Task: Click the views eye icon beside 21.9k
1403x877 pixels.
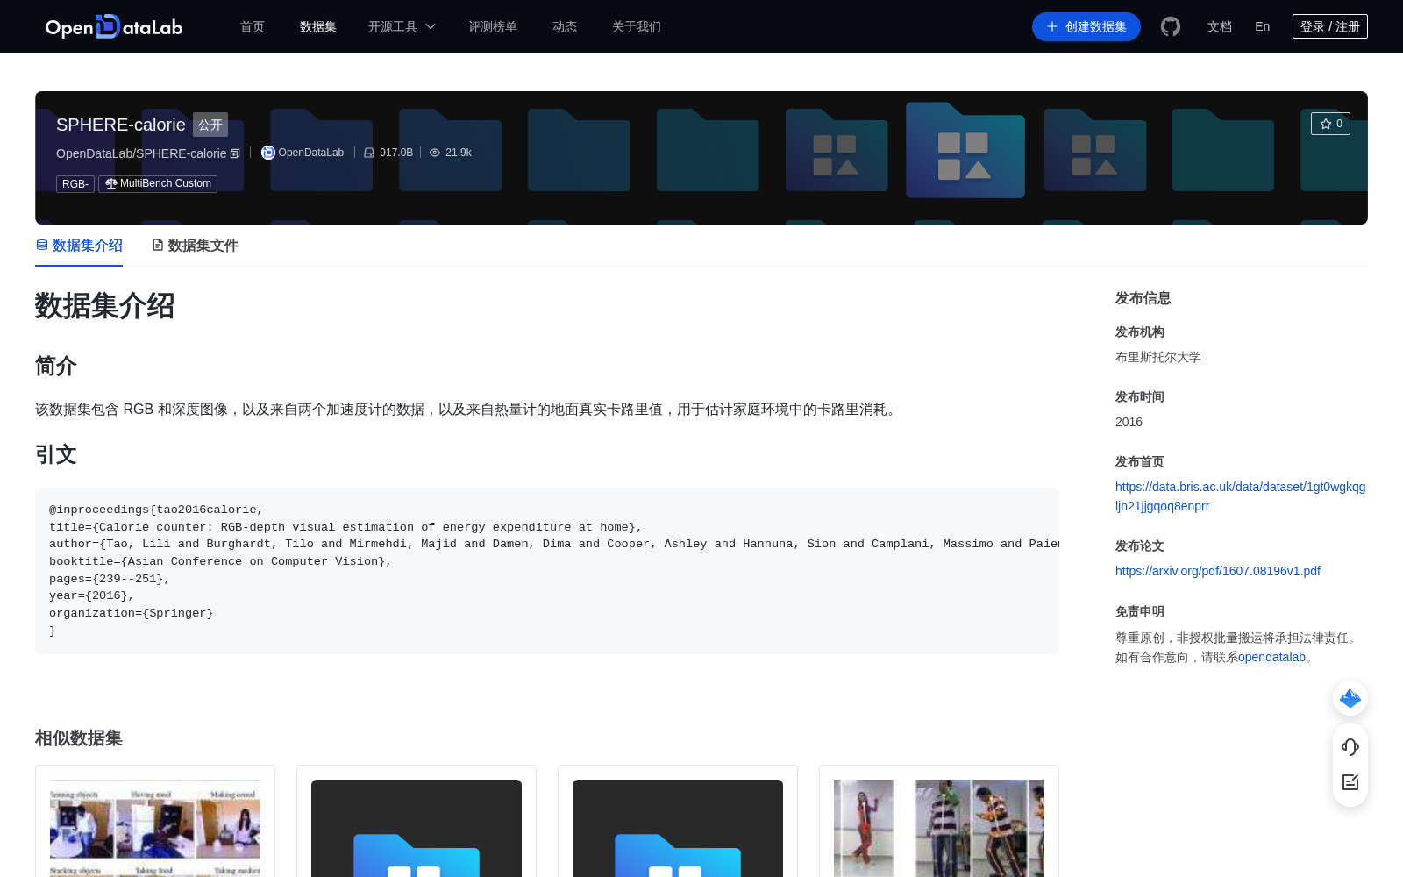Action: click(435, 153)
